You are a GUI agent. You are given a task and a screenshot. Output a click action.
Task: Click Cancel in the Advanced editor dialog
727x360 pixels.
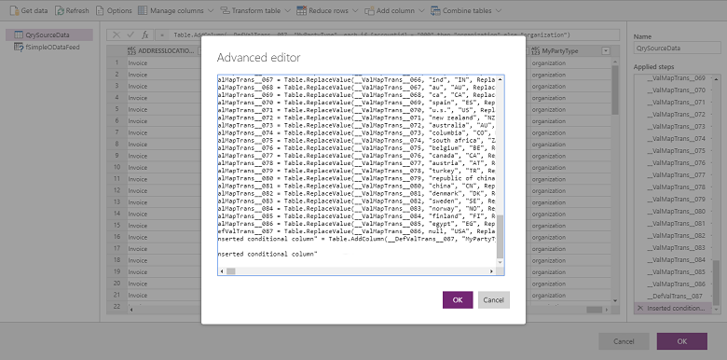493,299
